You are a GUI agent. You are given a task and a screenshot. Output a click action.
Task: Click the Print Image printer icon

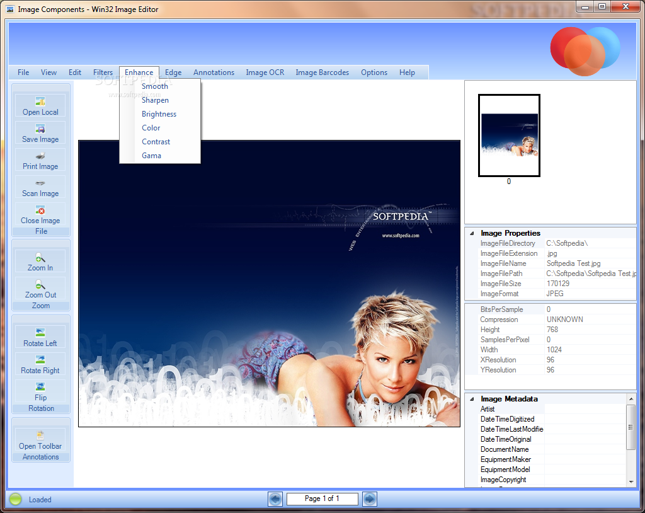pyautogui.click(x=40, y=156)
